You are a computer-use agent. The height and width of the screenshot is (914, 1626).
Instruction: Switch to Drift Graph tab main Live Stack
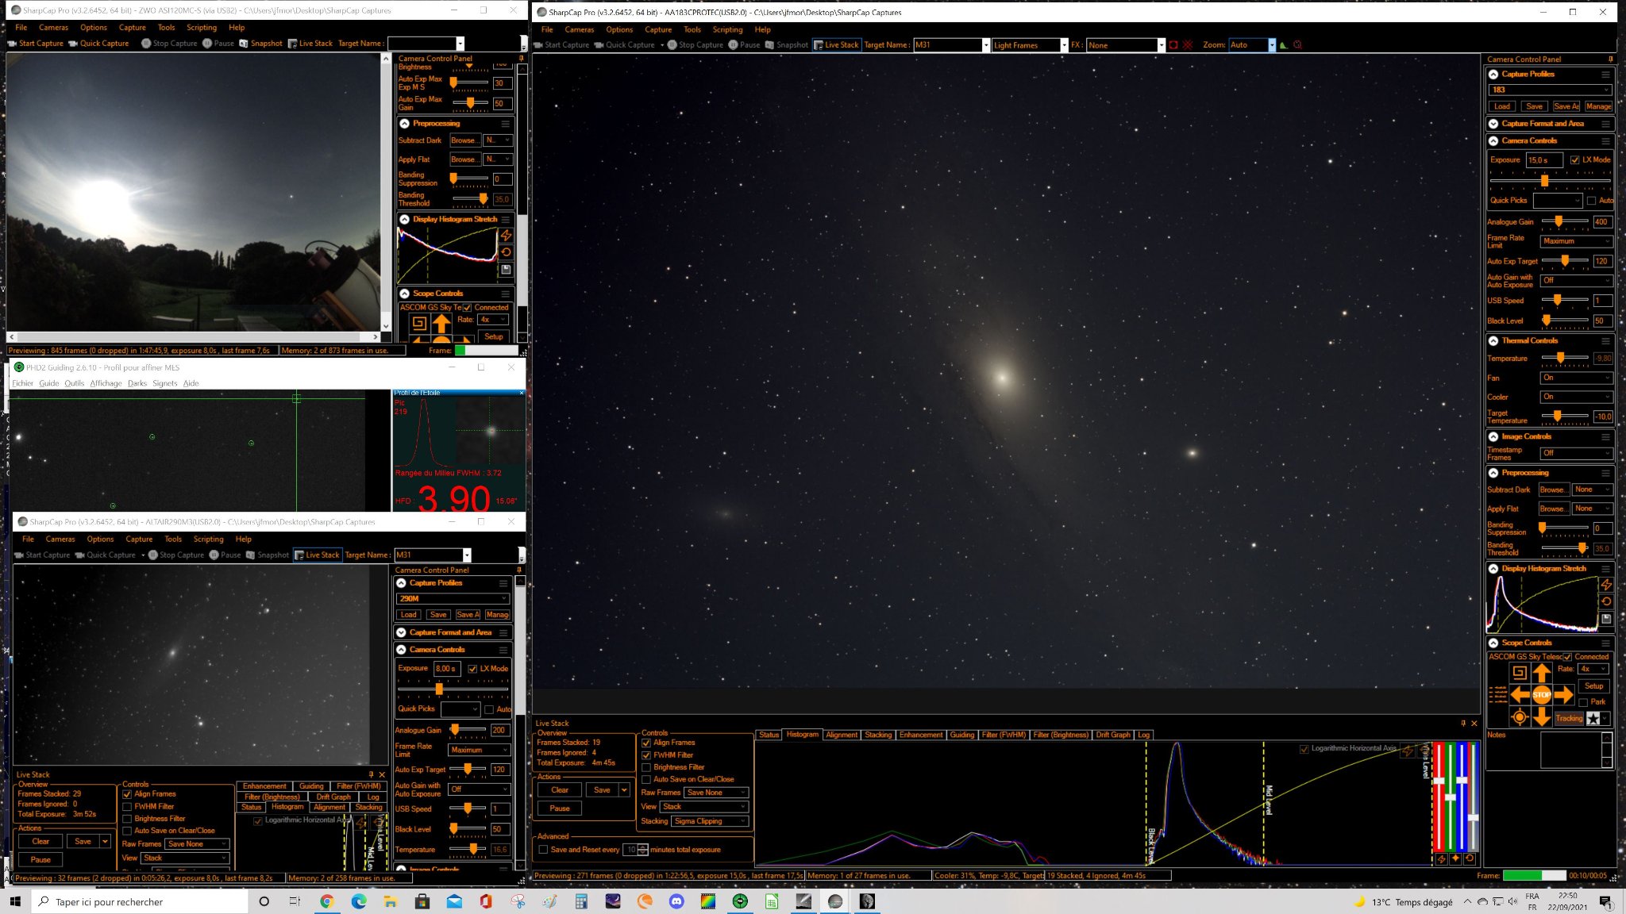click(x=1113, y=735)
